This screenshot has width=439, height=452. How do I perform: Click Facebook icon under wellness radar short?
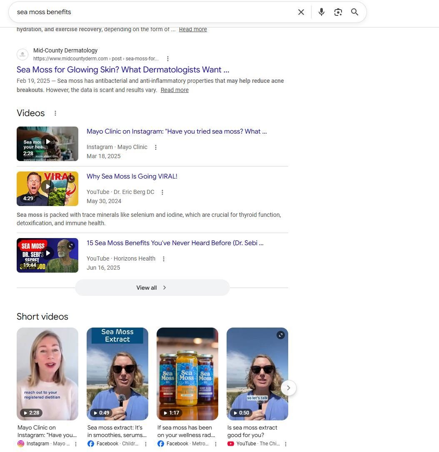coord(161,444)
